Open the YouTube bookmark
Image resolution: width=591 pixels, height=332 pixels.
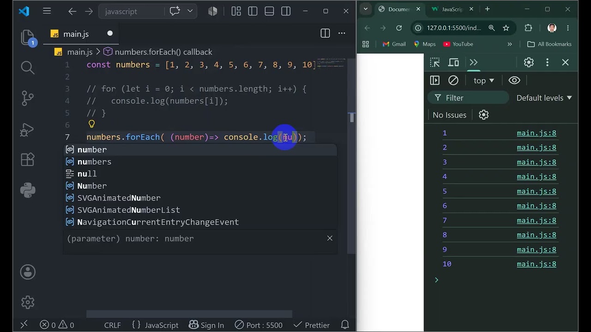click(458, 44)
